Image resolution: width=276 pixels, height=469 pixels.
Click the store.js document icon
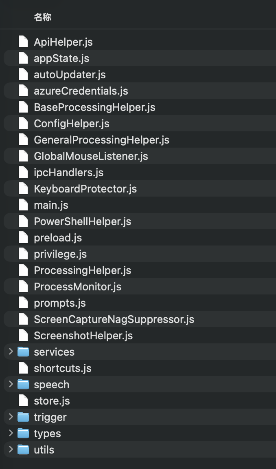pos(23,401)
